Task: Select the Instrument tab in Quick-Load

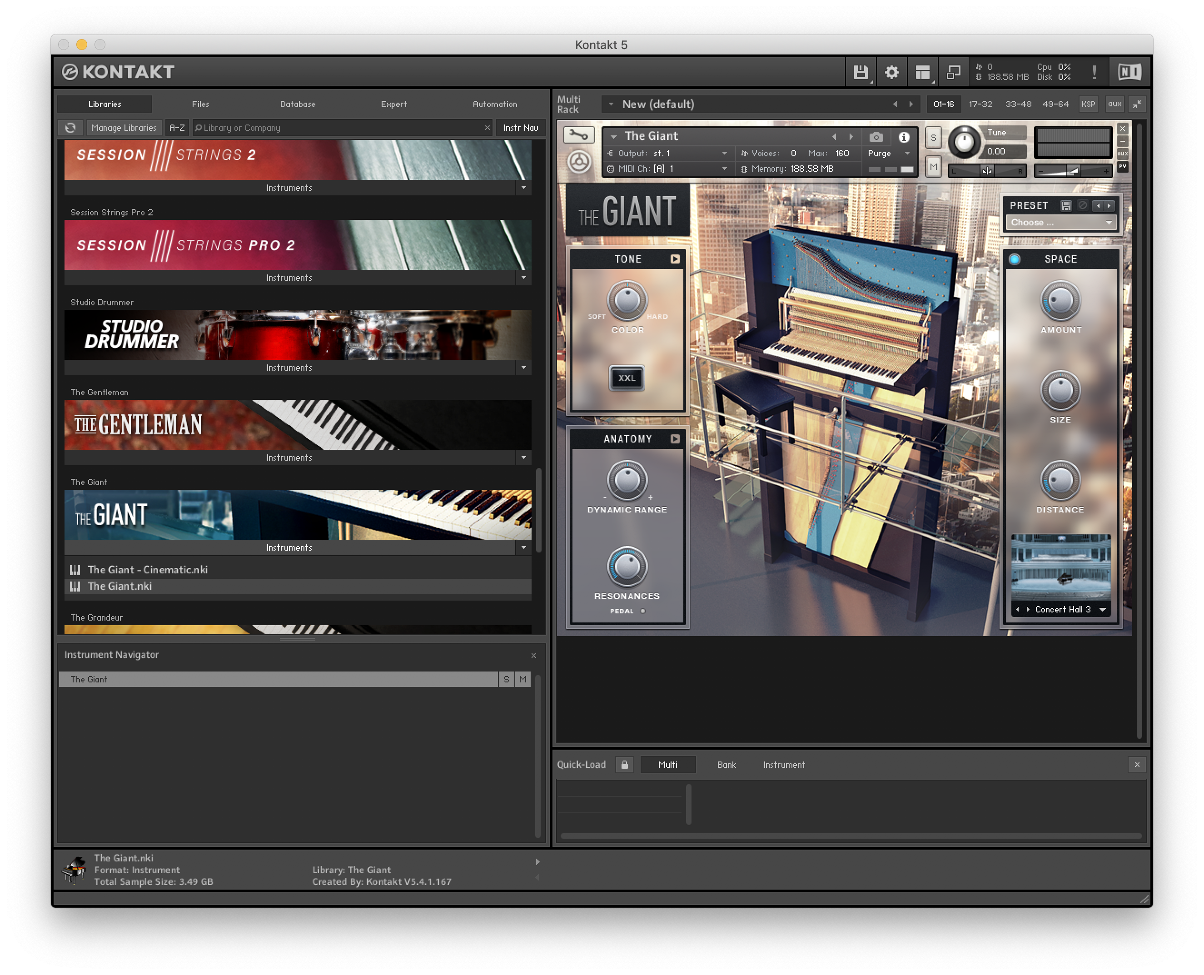Action: click(783, 764)
